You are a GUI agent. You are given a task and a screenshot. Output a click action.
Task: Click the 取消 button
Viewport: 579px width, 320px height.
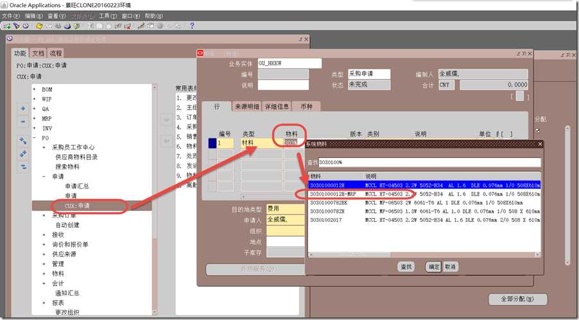450,267
